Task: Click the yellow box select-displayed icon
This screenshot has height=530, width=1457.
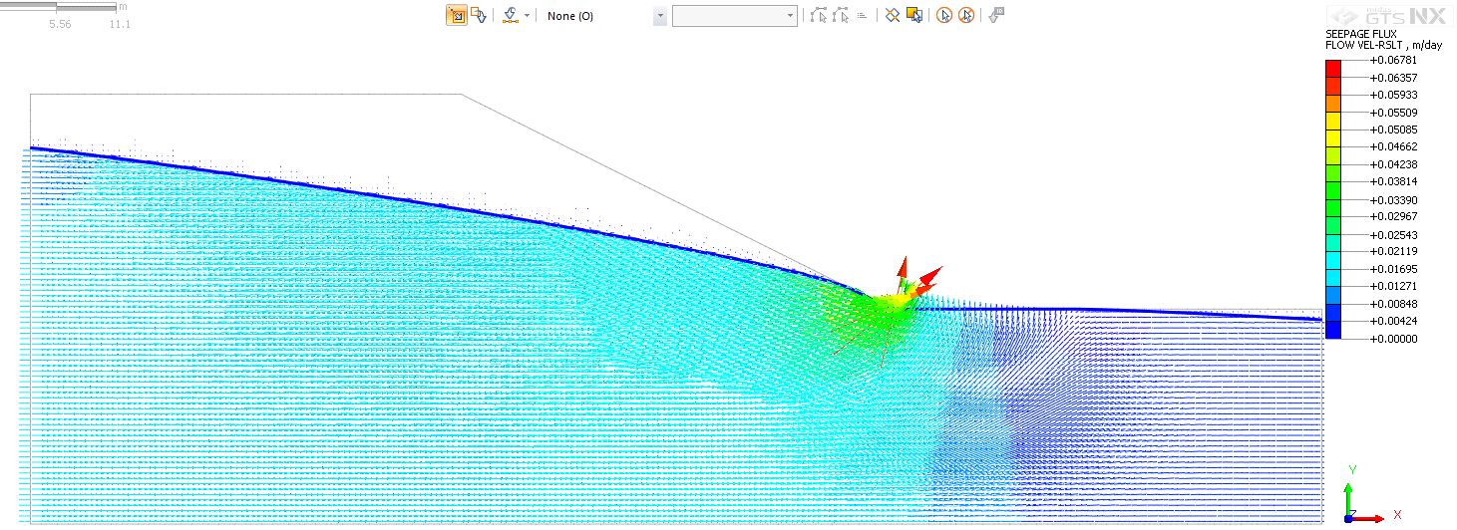Action: 913,16
